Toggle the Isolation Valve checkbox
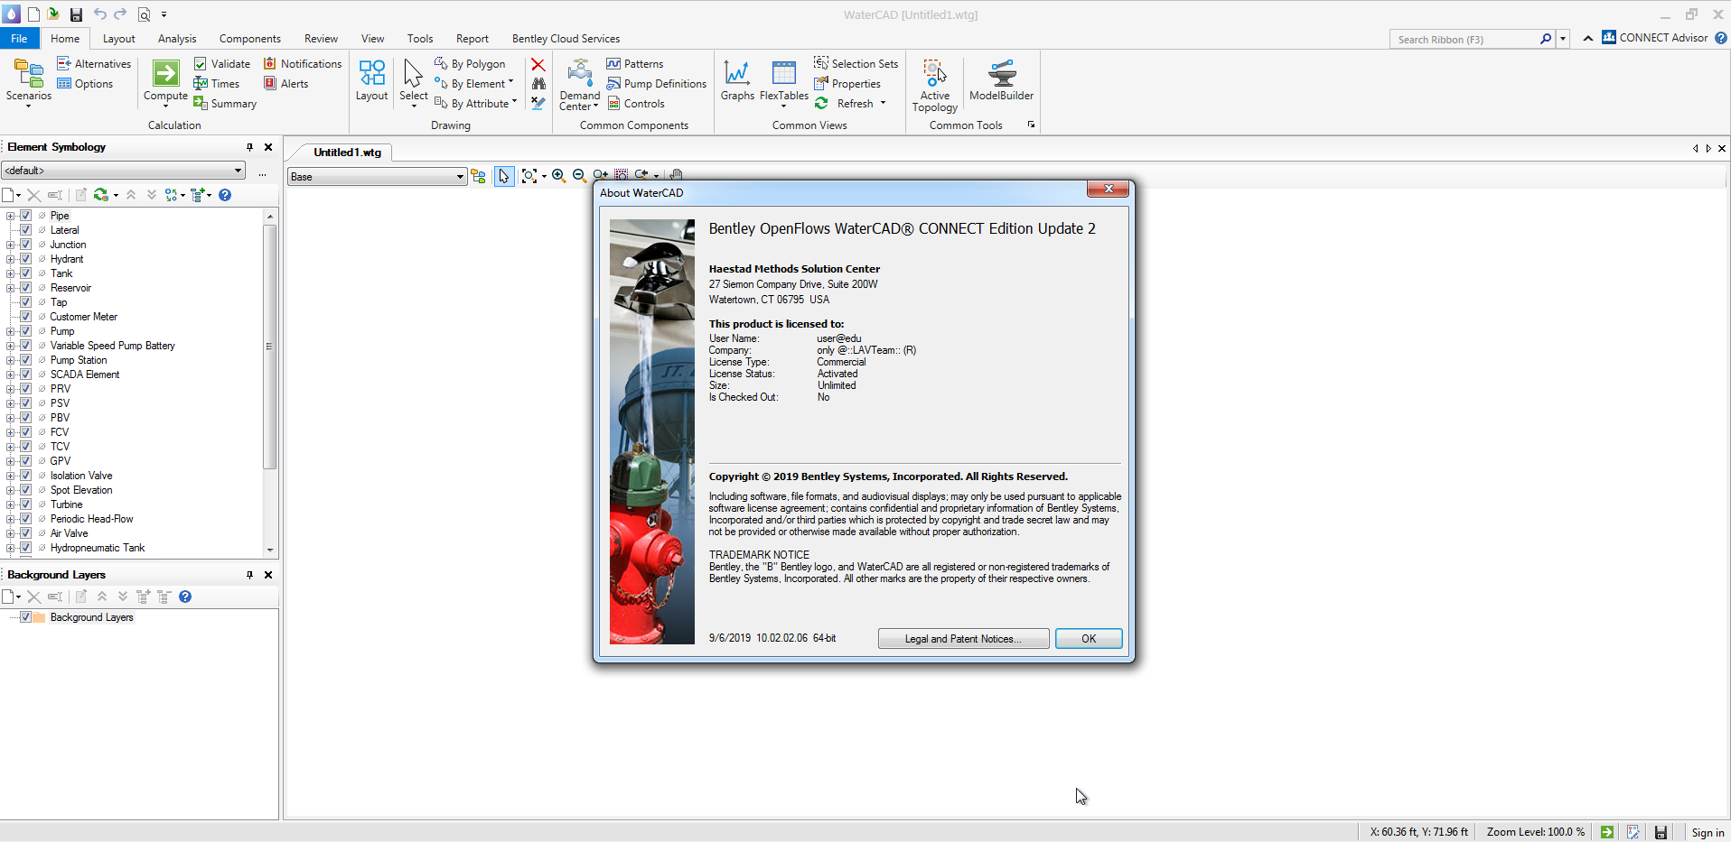 pyautogui.click(x=25, y=476)
